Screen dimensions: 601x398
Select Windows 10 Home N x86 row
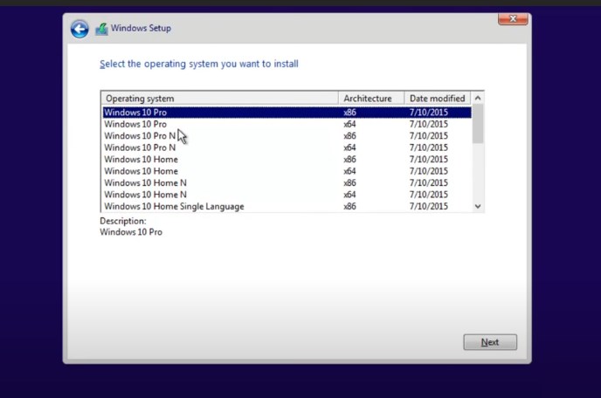[287, 182]
